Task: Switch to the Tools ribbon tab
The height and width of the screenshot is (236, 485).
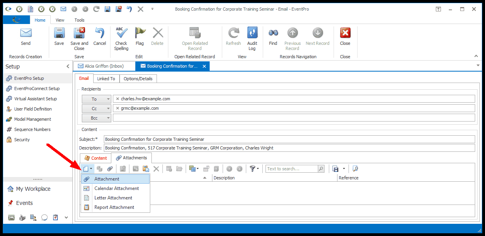Action: 79,20
